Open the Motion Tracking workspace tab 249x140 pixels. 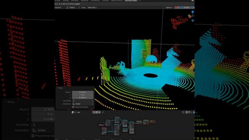point(117,1)
